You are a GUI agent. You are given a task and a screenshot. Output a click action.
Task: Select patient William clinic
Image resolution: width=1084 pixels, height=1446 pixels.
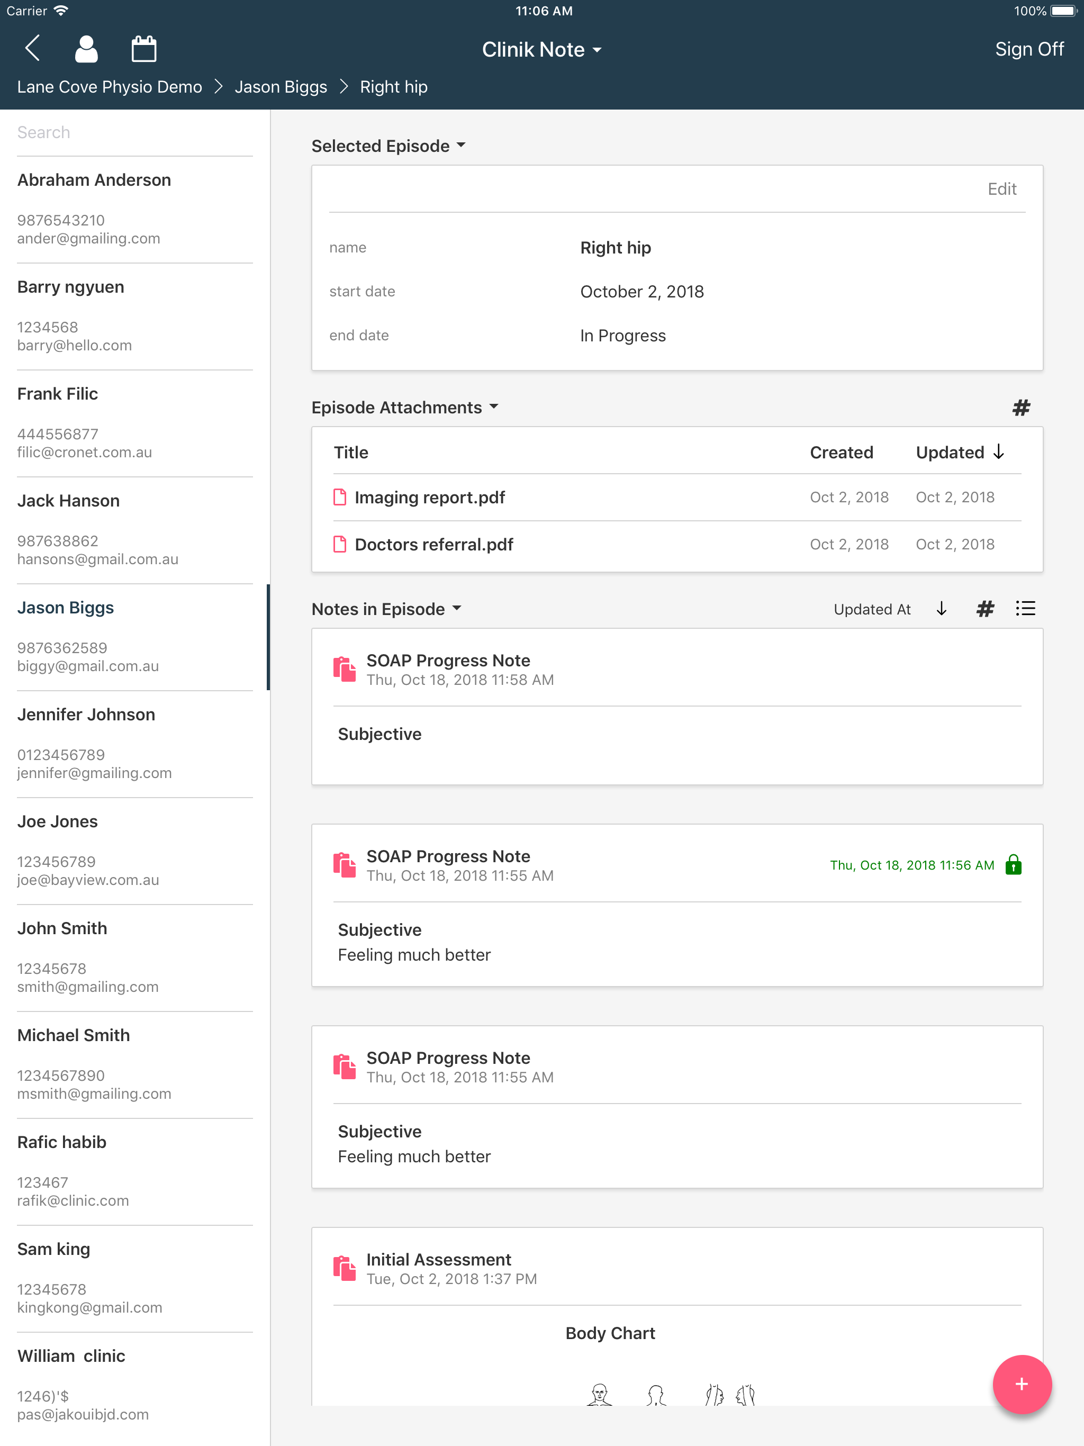pyautogui.click(x=134, y=1386)
